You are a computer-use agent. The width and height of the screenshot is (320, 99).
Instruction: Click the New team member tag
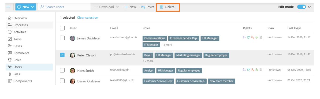(x=221, y=81)
